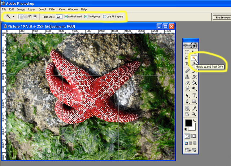This screenshot has width=231, height=166.
Task: Select the History Brush tool
Action: [x=194, y=77]
